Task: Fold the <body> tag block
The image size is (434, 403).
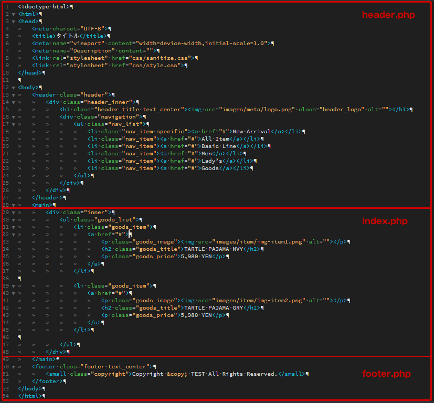Action: coord(13,87)
